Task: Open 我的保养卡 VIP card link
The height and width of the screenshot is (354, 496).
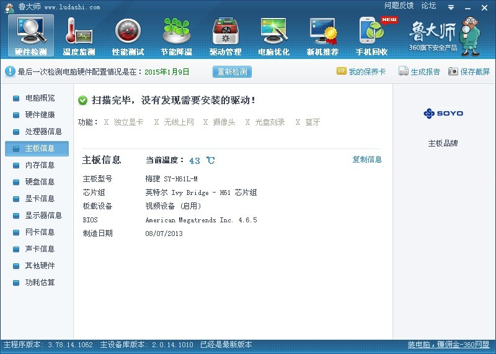Action: point(367,71)
